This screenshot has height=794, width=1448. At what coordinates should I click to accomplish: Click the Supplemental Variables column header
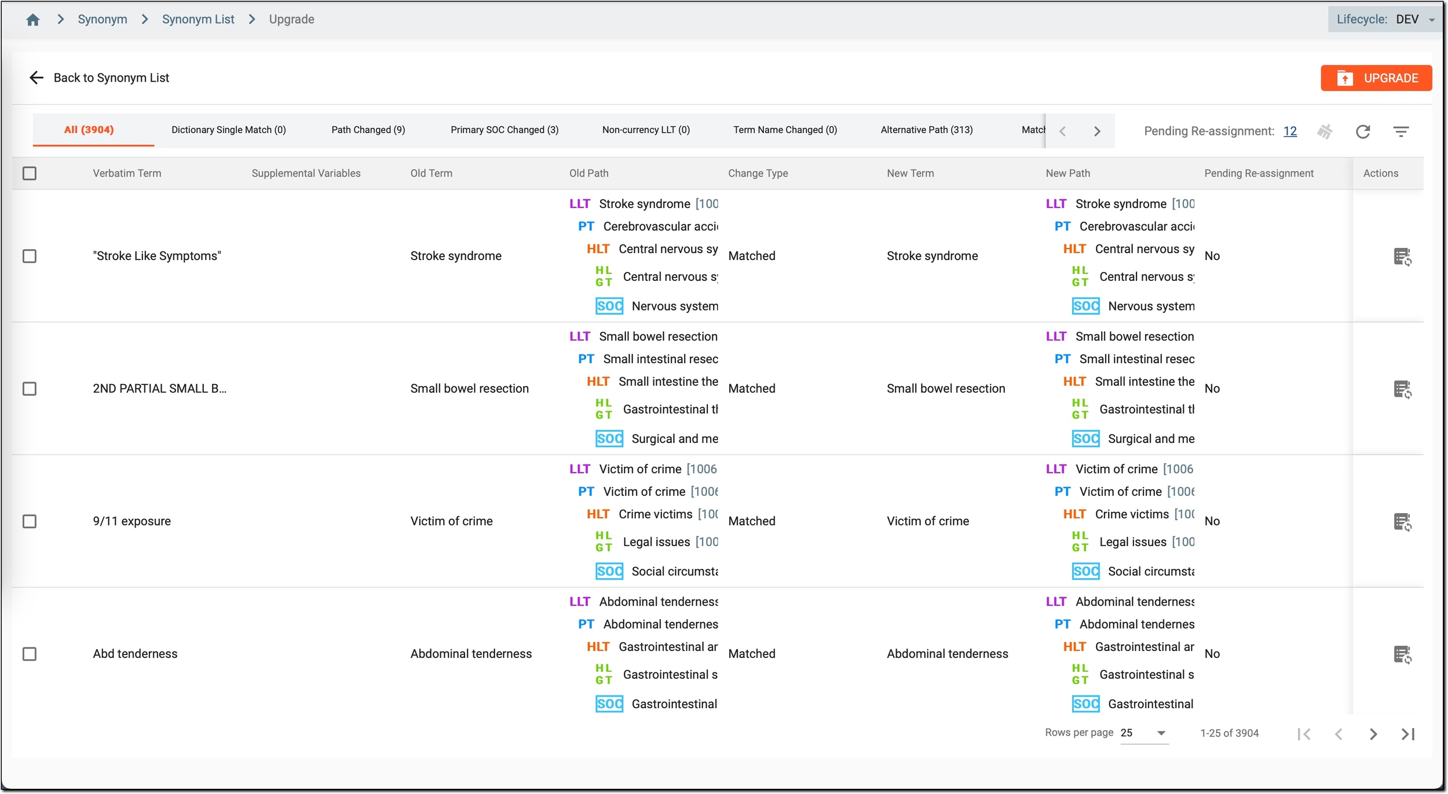click(x=306, y=173)
